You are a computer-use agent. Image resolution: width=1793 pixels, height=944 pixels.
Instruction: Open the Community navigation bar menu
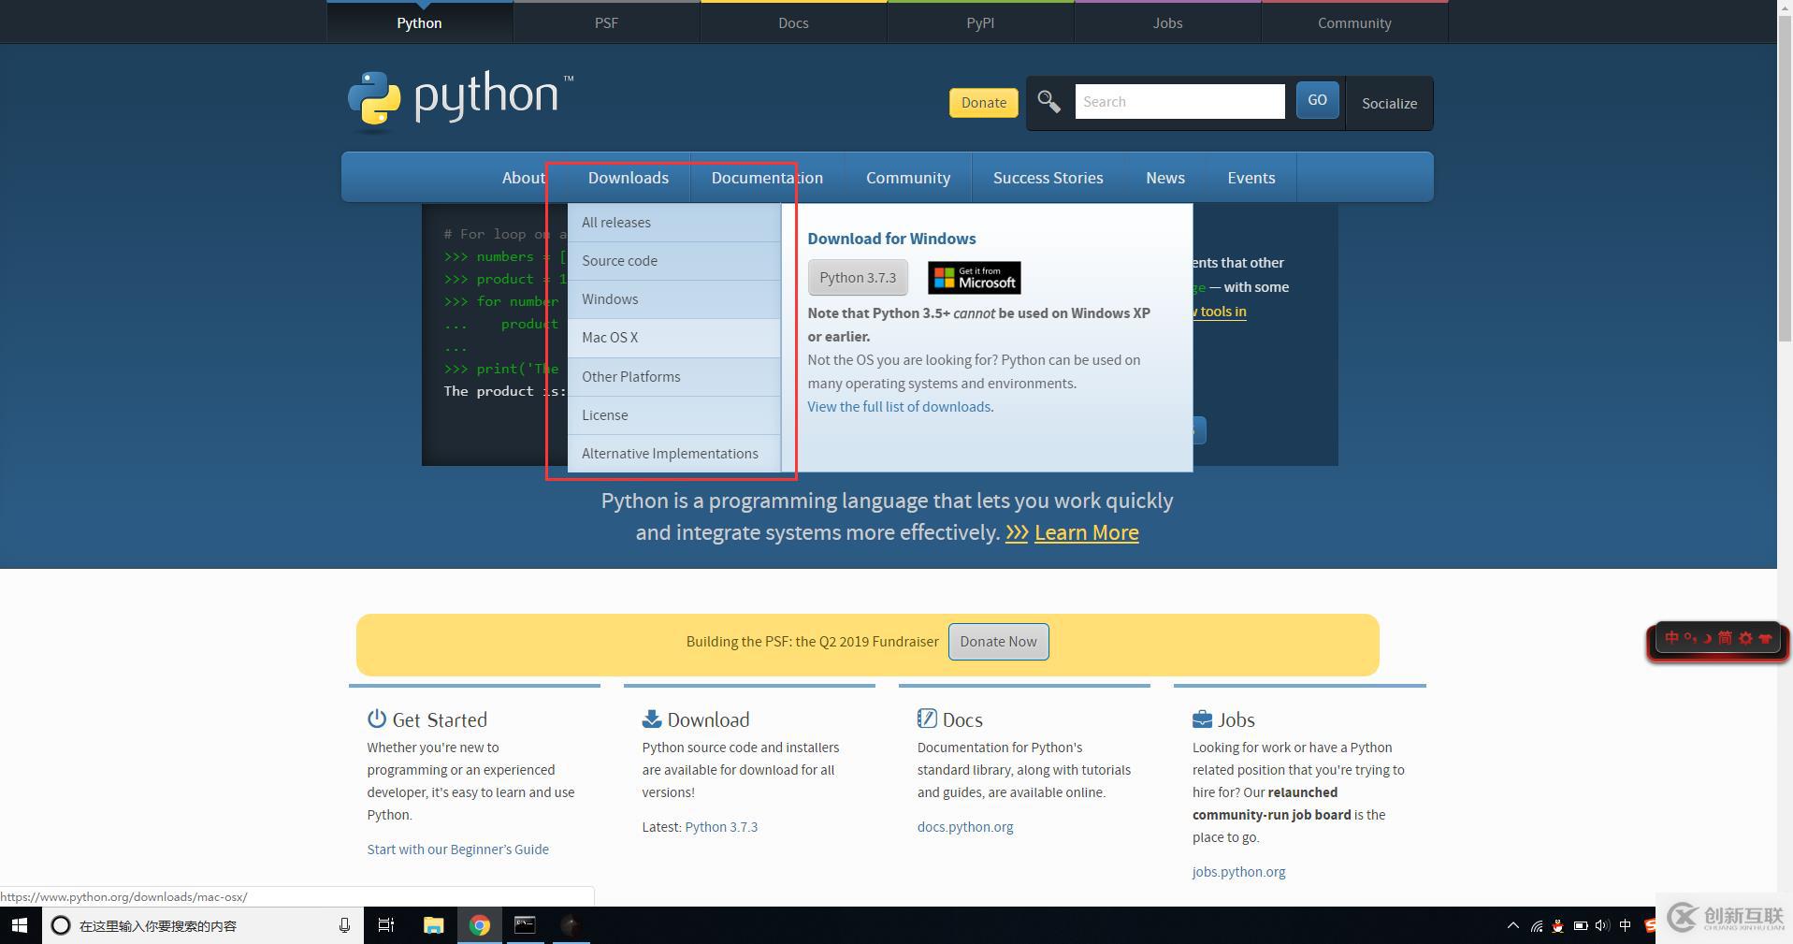pyautogui.click(x=907, y=178)
